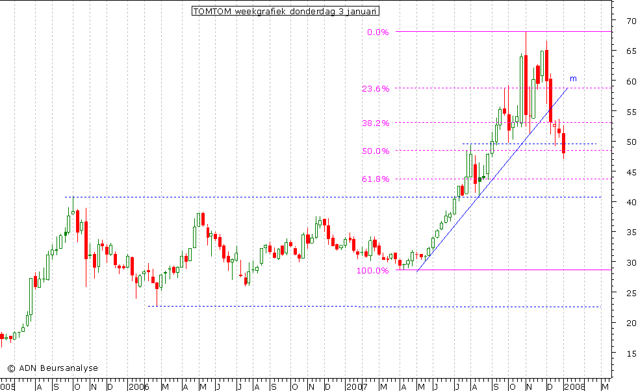Click the 55 price axis value
The image size is (638, 391).
(x=631, y=112)
